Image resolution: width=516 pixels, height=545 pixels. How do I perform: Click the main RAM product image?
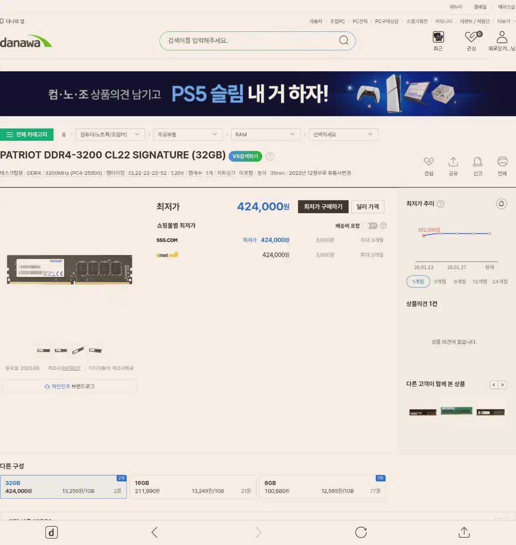(x=69, y=269)
